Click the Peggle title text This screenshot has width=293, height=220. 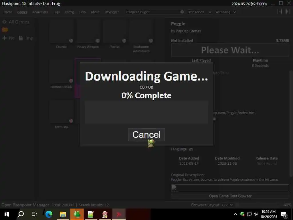click(178, 24)
